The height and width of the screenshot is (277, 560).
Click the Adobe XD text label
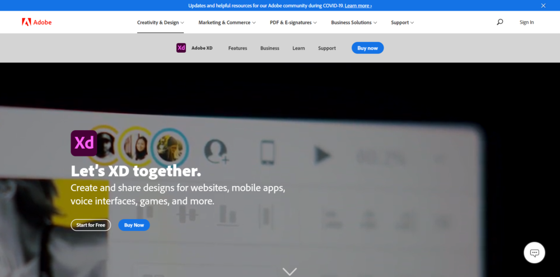pos(202,48)
